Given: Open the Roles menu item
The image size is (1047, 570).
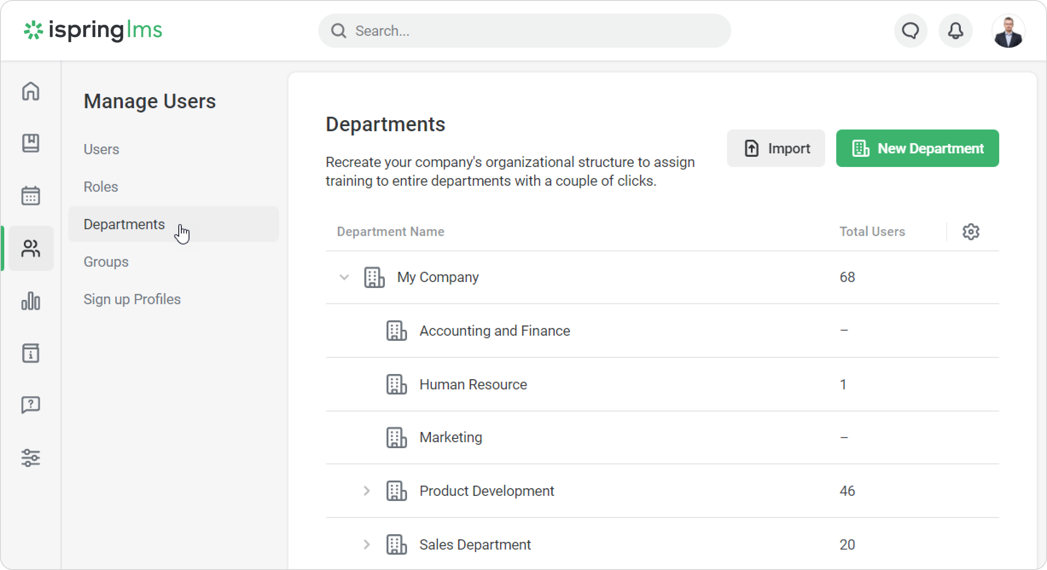Looking at the screenshot, I should click(101, 187).
